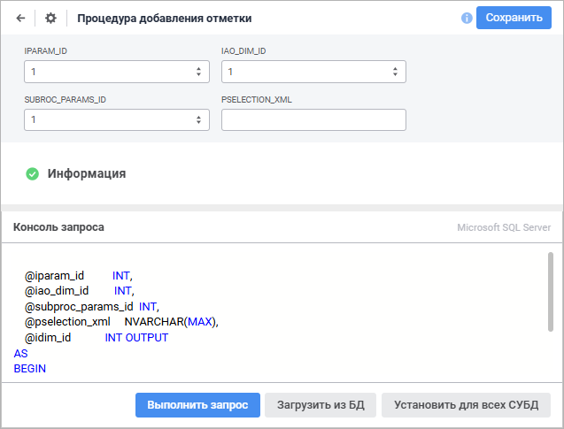564x429 pixels.
Task: Click the blue info icon near Сохранить
Action: pyautogui.click(x=467, y=18)
